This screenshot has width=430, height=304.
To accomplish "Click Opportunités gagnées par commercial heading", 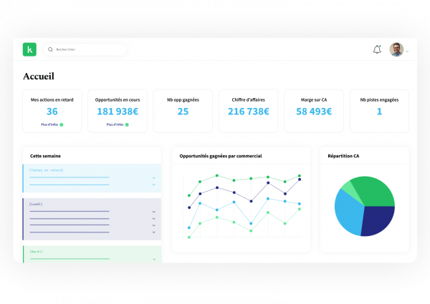I will [221, 156].
